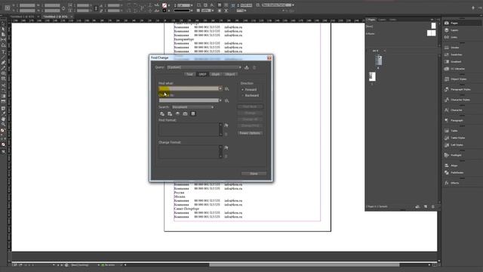The width and height of the screenshot is (483, 272).
Task: Click the Change/Find button
Action: click(250, 126)
